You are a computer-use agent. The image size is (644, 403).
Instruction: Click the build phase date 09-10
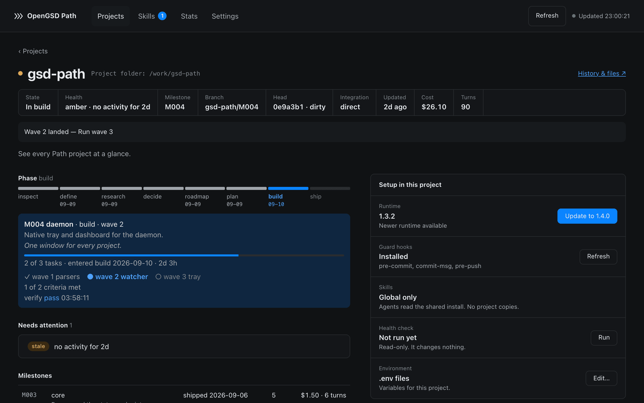pyautogui.click(x=276, y=204)
